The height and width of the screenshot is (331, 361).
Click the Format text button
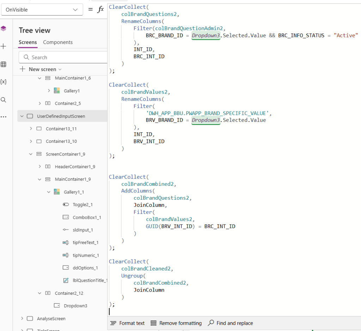(127, 323)
